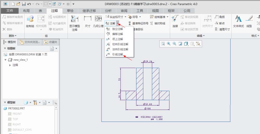Expand the 注解 dropdown arrow
Viewport: 260px width, 134px height.
click(x=118, y=23)
